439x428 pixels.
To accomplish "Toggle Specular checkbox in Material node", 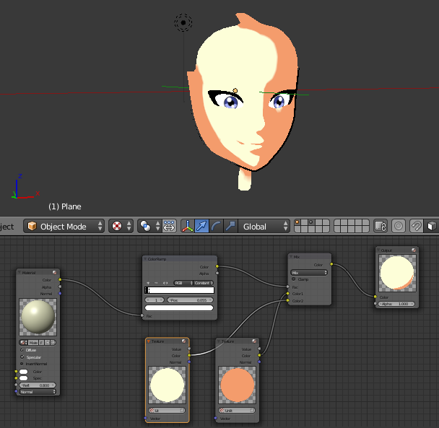I will 22,357.
